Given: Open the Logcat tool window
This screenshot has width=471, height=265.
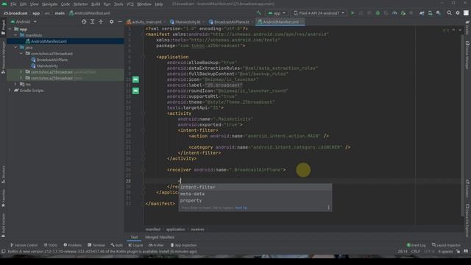Looking at the screenshot, I should 135,245.
